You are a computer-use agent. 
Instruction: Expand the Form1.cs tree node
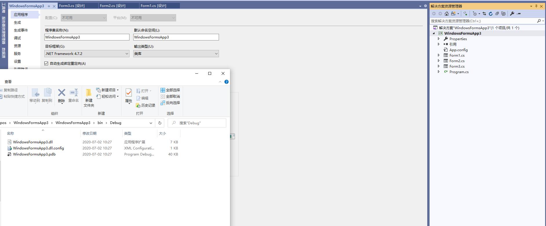tap(439, 55)
